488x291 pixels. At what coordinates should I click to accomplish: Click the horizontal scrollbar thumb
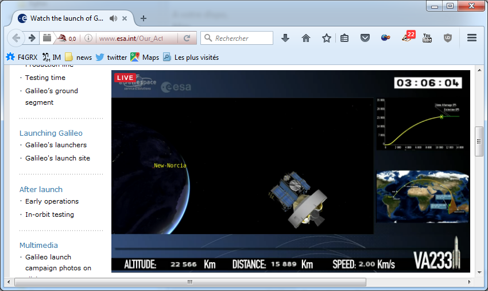pos(189,282)
